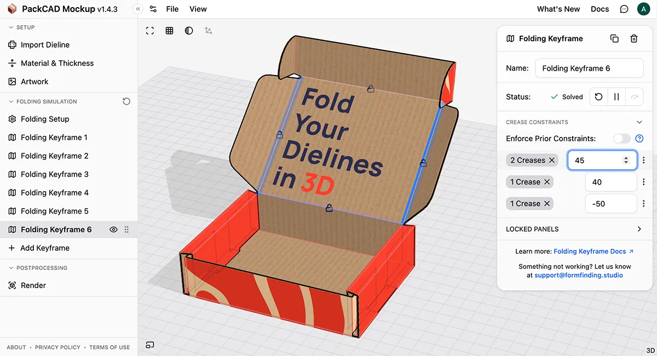
Task: Open the chat feedback bubble icon
Action: 624,9
